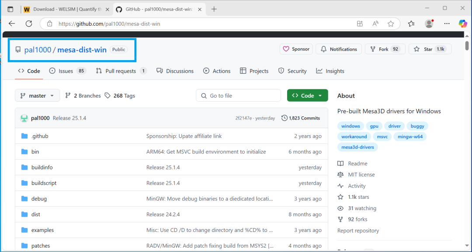This screenshot has height=252, width=472.
Task: Click the pal1000 avatar in commit row
Action: click(x=24, y=118)
